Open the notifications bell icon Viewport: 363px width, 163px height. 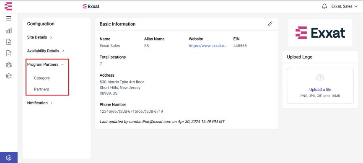click(x=324, y=6)
